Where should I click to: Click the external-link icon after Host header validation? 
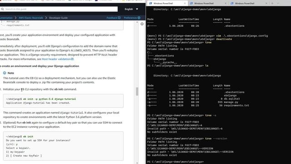click(72, 59)
